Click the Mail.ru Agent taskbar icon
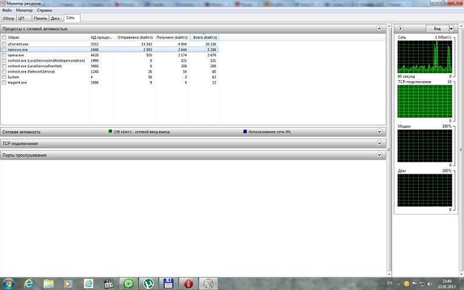This screenshot has width=464, height=290. pyautogui.click(x=128, y=284)
